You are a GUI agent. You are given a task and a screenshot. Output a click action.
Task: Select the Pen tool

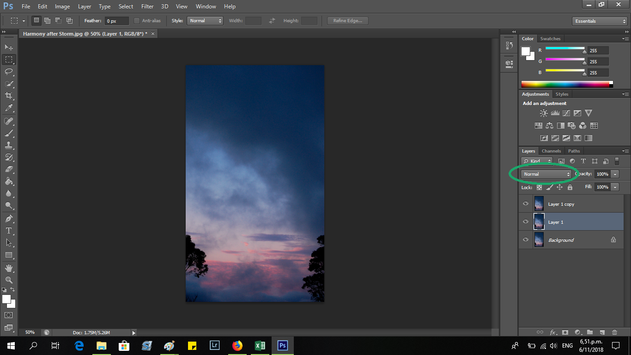[x=9, y=218]
